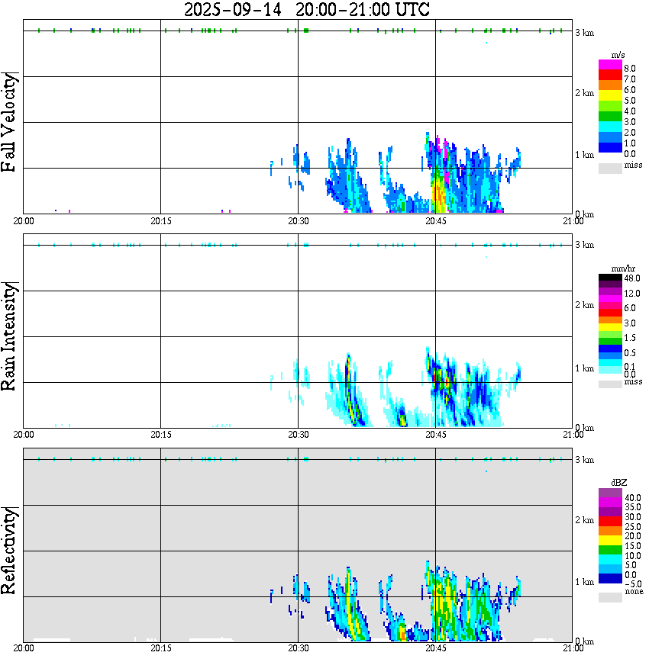Viewport: 649px width, 662px height.
Task: Click 2 km height label on Fall Velocity
Action: coord(584,93)
